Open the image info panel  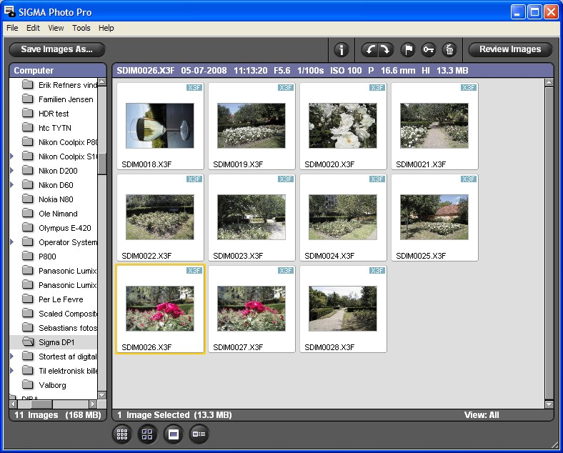tap(341, 49)
